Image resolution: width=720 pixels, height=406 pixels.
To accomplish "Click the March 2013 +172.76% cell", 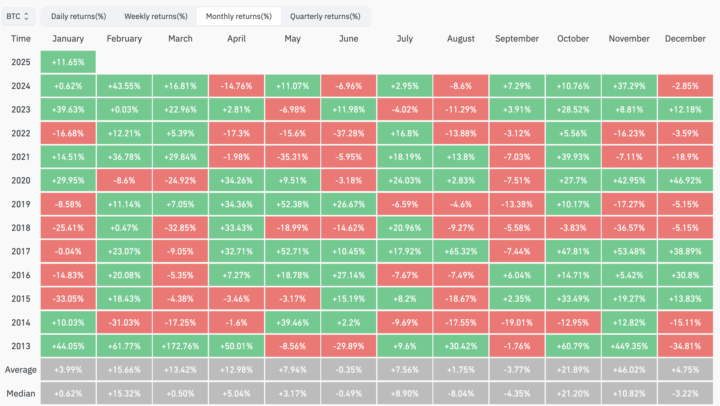I will coord(180,346).
